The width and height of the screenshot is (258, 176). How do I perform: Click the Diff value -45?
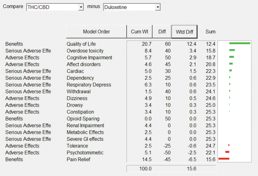click(x=167, y=159)
